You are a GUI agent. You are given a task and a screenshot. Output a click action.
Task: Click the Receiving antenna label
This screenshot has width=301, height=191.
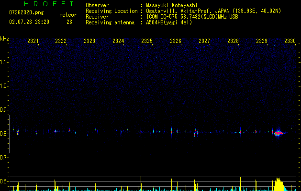110,22
